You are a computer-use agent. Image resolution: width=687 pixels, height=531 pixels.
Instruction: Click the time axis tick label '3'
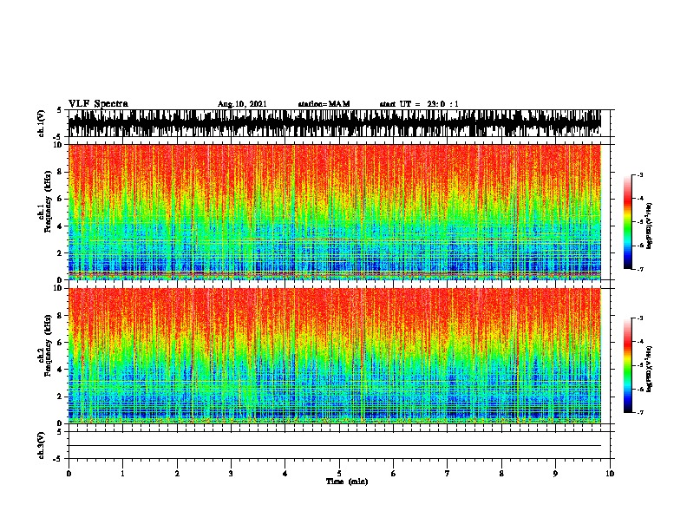coord(231,474)
